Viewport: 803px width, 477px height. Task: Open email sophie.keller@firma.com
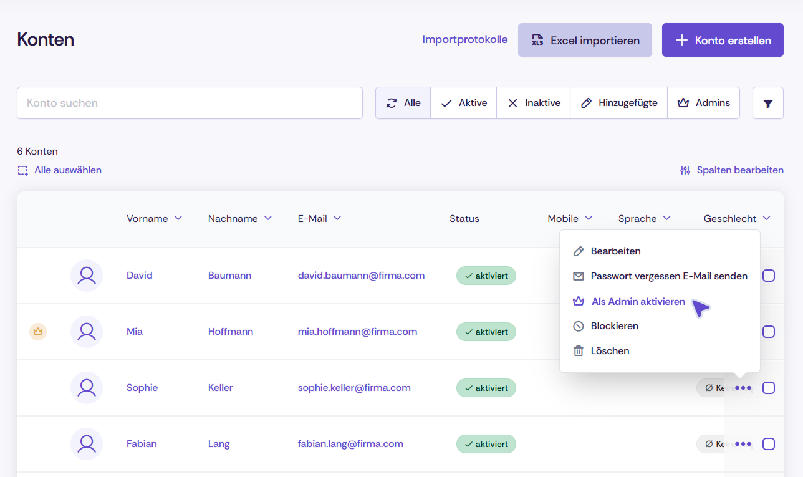coord(354,388)
